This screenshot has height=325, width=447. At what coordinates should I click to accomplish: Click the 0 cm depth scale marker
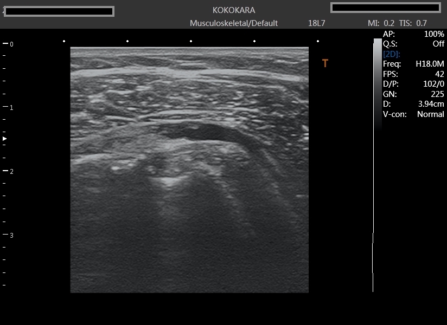pyautogui.click(x=8, y=44)
